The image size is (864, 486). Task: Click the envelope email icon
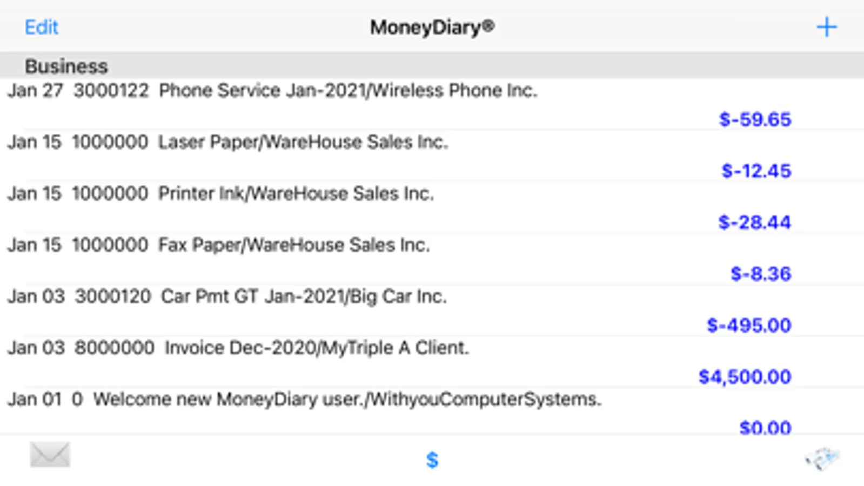tap(50, 455)
